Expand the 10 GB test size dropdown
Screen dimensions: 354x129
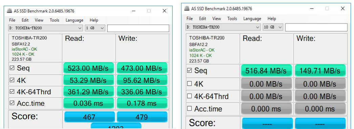pos(273,27)
